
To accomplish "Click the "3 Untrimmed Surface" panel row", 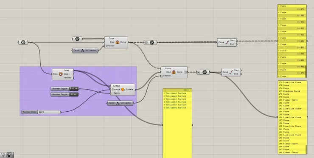I will coord(177,102).
